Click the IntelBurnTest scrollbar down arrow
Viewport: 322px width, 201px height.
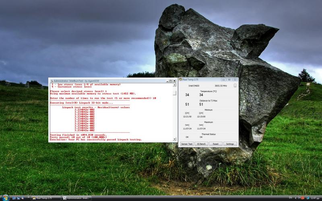pyautogui.click(x=174, y=139)
